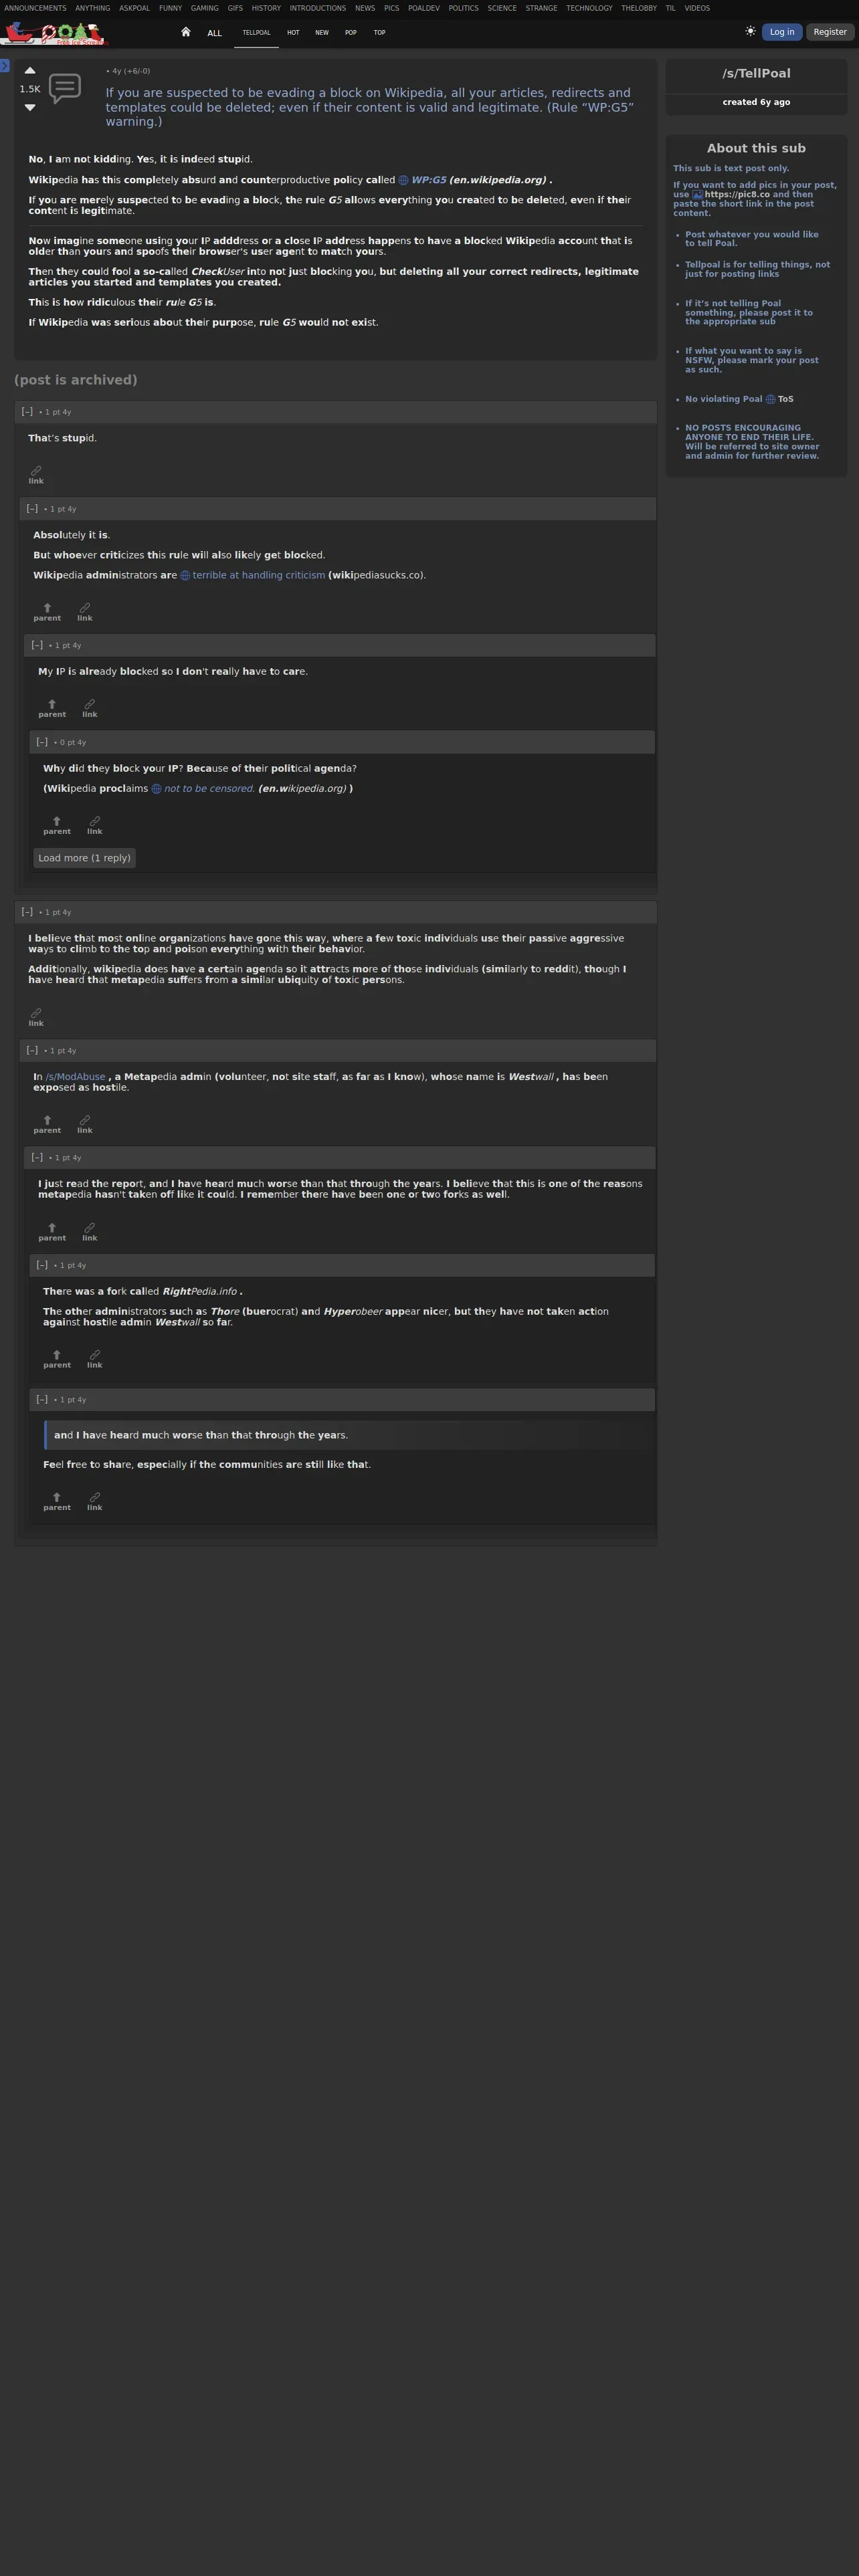
Task: Collapse the "Absolutely it is" comment
Action: click(x=32, y=508)
